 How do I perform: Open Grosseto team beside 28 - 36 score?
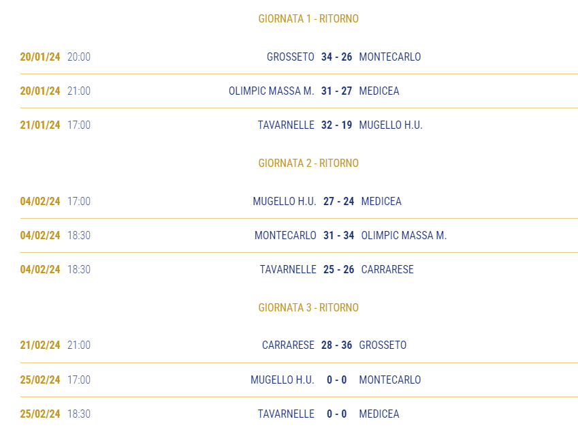click(383, 345)
